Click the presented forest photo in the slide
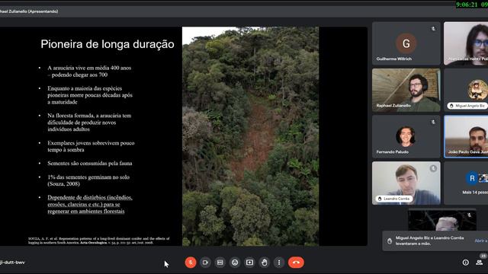Image resolution: width=488 pixels, height=274 pixels. pos(250,136)
